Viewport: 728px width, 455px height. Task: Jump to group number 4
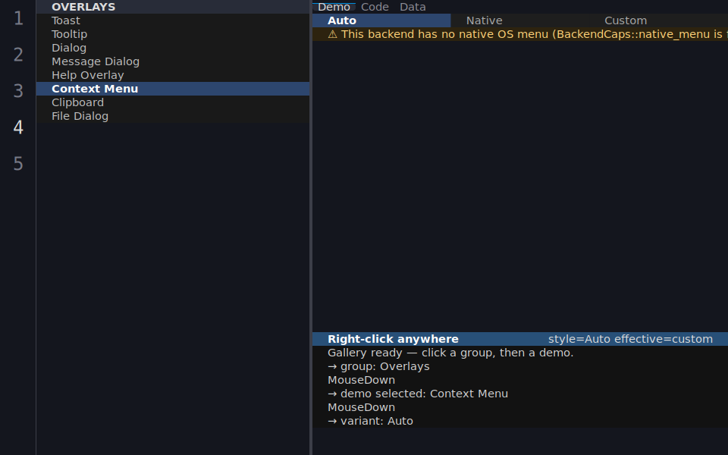point(18,127)
